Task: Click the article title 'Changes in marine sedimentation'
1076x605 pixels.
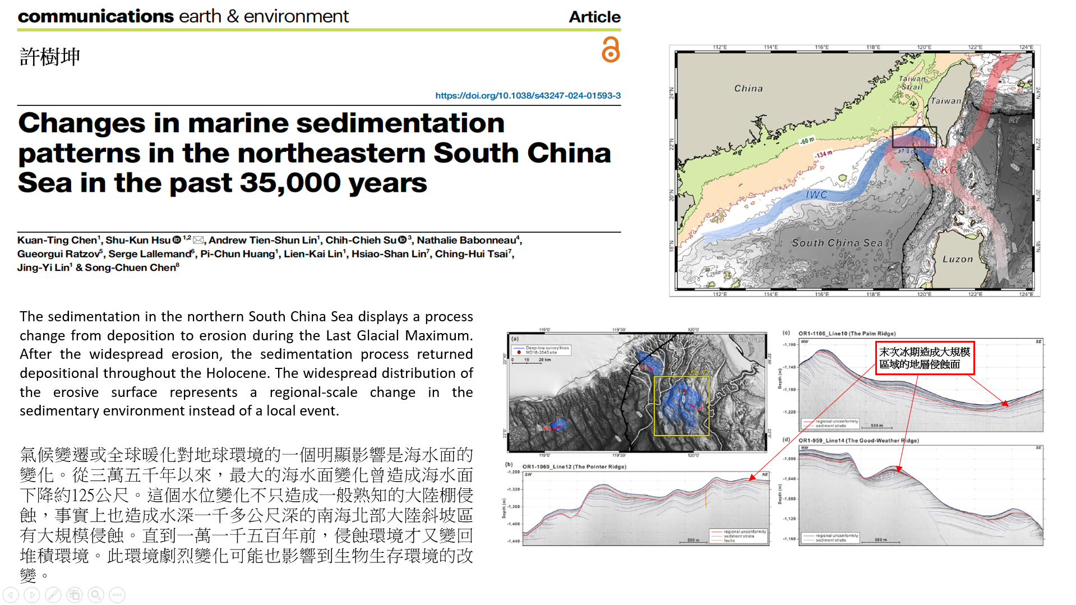Action: click(x=314, y=153)
